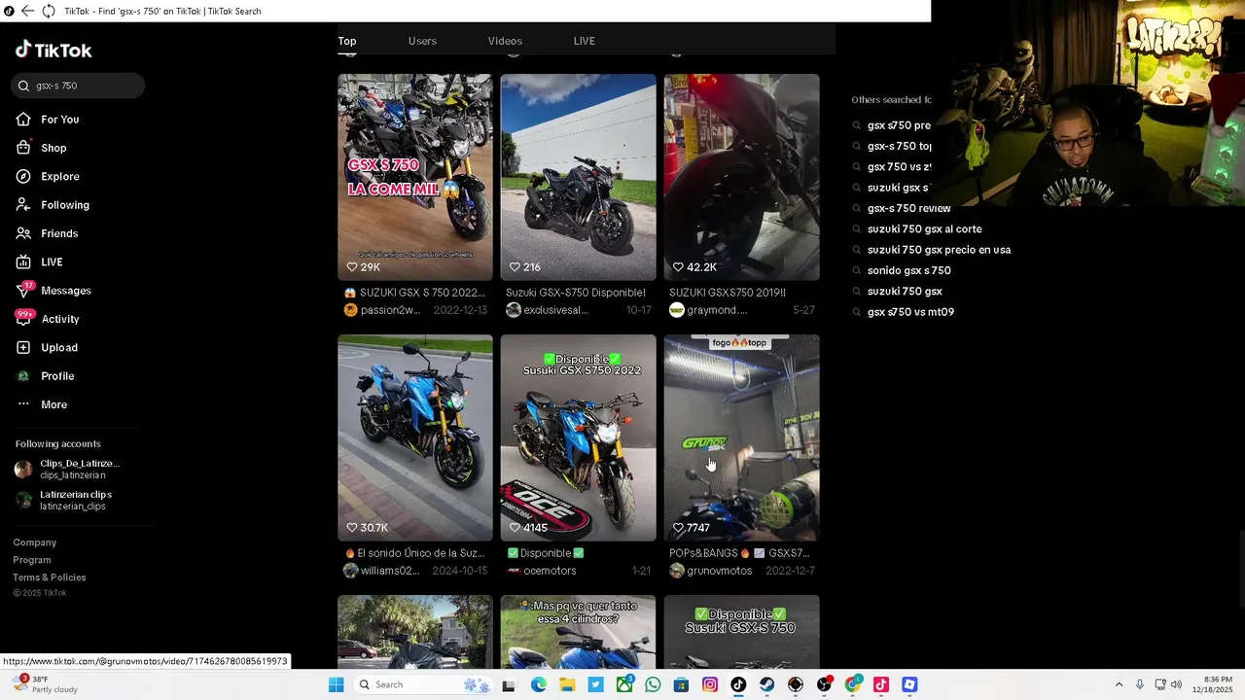
Task: Open Suzuki GSX-S750 Disponible video thumbnail
Action: coord(579,177)
